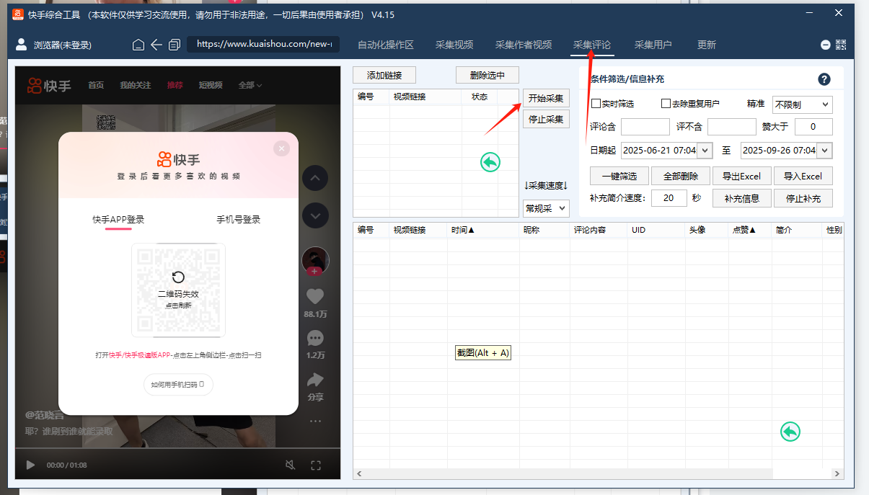Click the author avatar on the video
The image size is (869, 495).
tap(315, 260)
